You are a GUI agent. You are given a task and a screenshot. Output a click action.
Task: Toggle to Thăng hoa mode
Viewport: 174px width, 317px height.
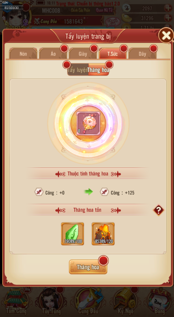(99, 70)
